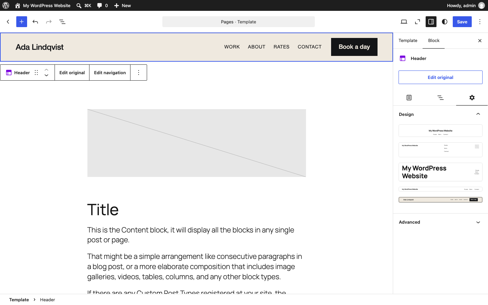The image size is (488, 305).
Task: Open the editor Options three-dot menu
Action: pyautogui.click(x=480, y=22)
